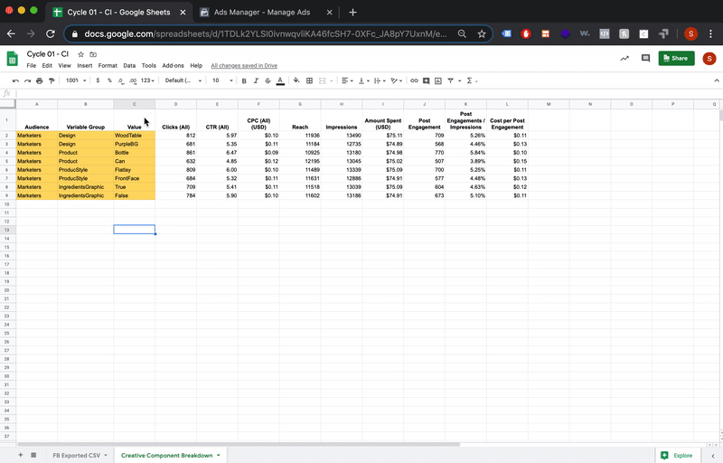The image size is (723, 463).
Task: Toggle italic formatting
Action: [x=256, y=80]
